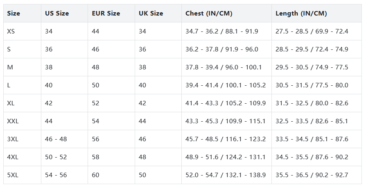Click the L size row label
This screenshot has height=189, width=366.
[x=9, y=85]
